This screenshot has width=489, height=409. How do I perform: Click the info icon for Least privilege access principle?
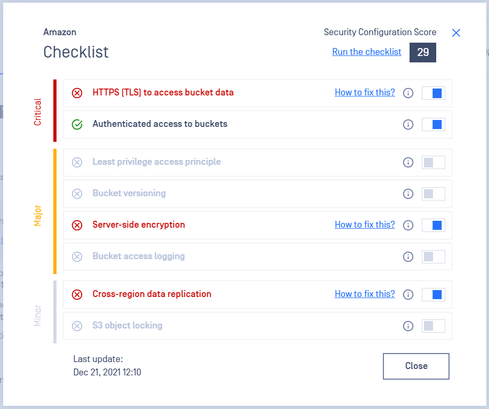click(408, 162)
